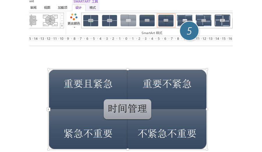Apply the fourth SmartArt style thumbnail

coord(147,21)
